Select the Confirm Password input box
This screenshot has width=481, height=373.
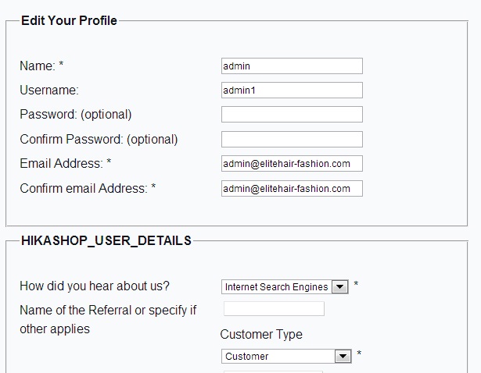point(292,140)
